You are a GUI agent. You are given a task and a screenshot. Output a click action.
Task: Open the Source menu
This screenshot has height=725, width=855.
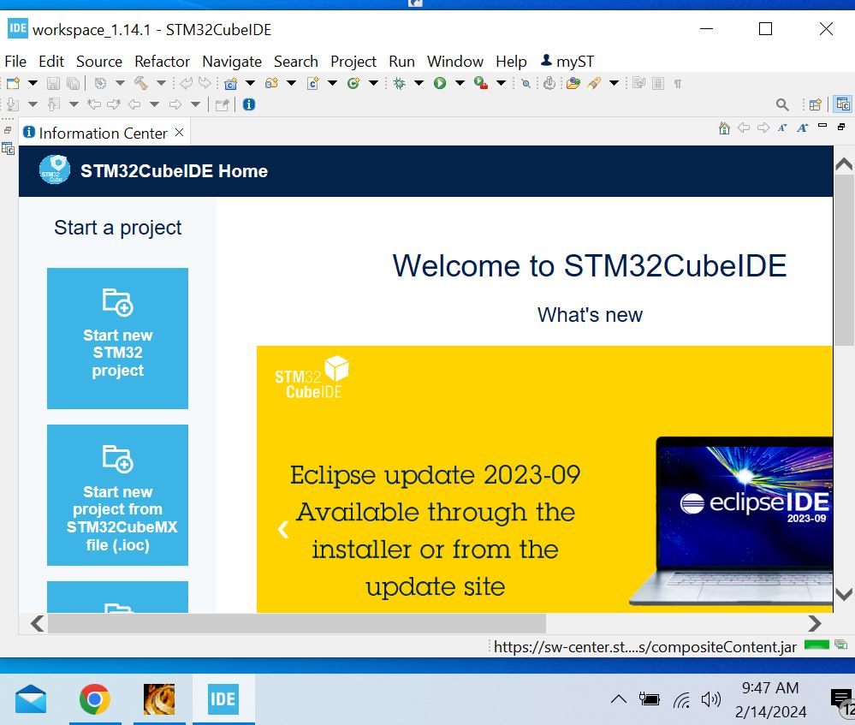coord(99,62)
